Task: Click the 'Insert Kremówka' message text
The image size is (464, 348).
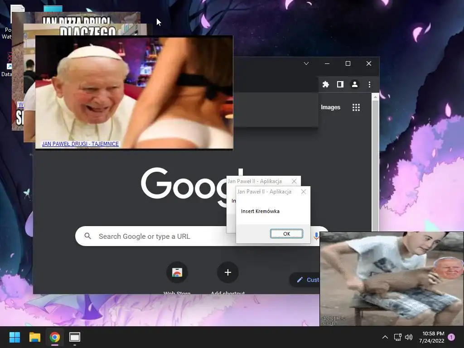Action: (x=260, y=211)
